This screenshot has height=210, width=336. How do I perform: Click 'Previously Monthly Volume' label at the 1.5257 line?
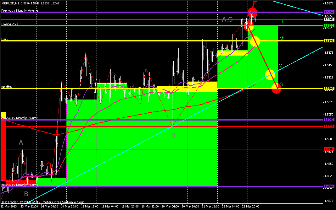click(20, 10)
